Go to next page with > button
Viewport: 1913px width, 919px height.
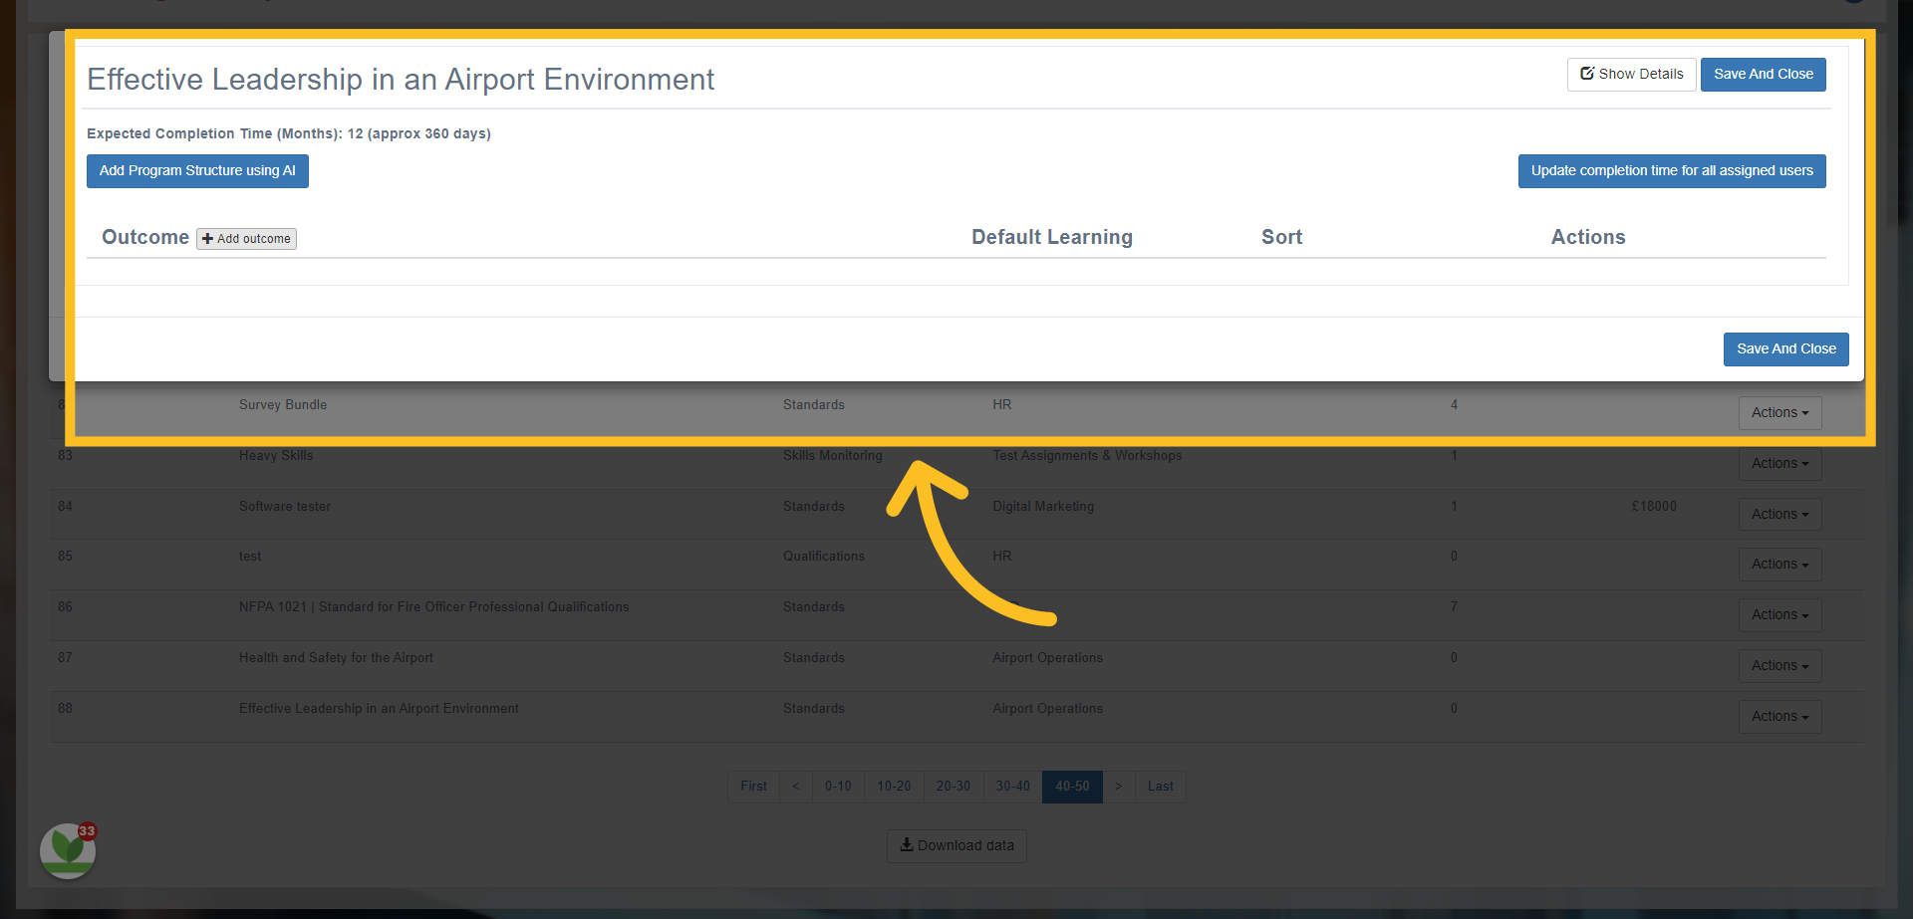coord(1119,787)
